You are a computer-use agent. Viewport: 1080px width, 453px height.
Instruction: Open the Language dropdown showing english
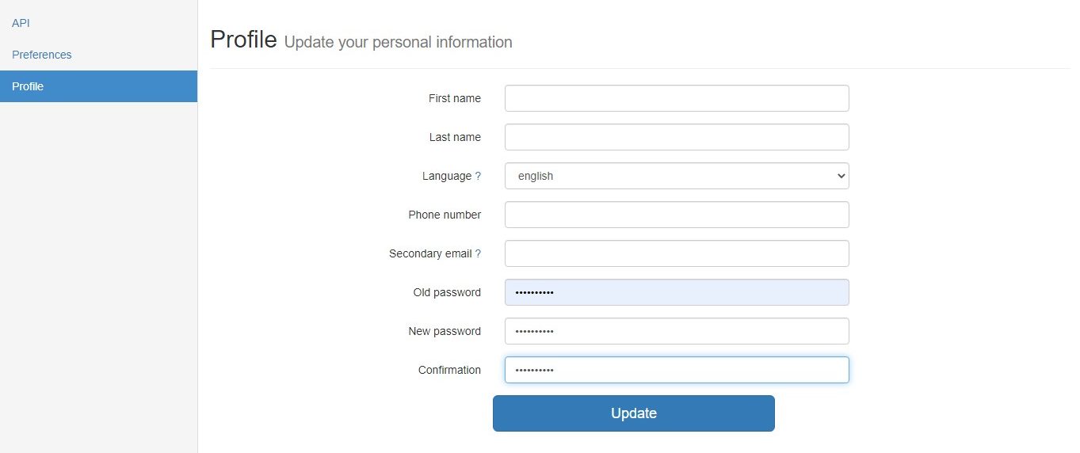tap(676, 176)
